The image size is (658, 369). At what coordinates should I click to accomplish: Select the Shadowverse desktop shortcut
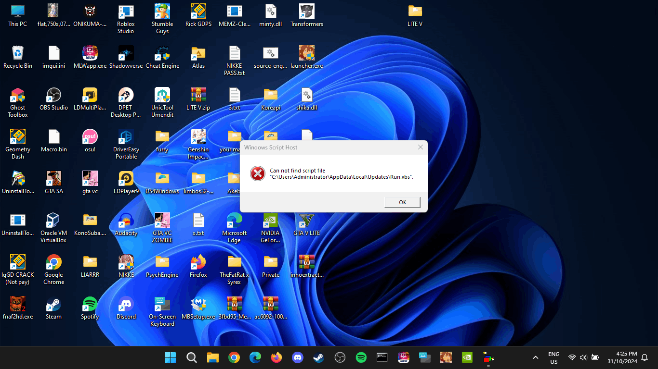point(126,58)
